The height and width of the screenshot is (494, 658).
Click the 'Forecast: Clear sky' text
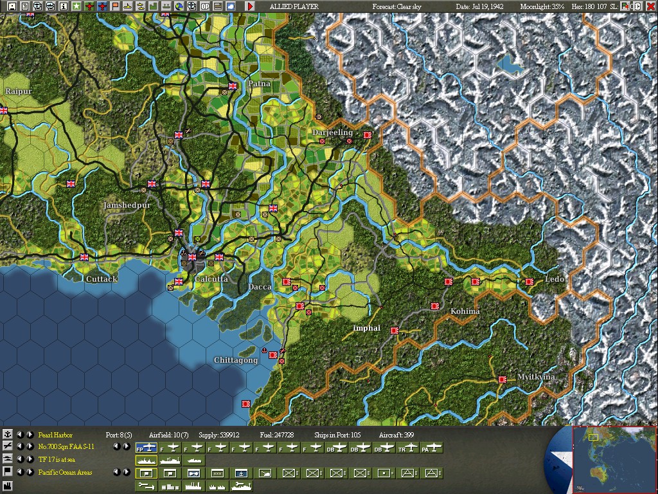click(396, 6)
